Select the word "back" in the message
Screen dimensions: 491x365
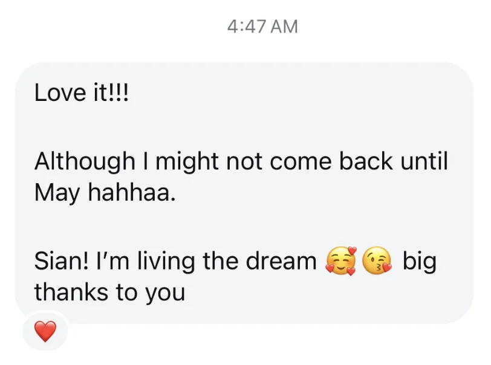click(366, 161)
